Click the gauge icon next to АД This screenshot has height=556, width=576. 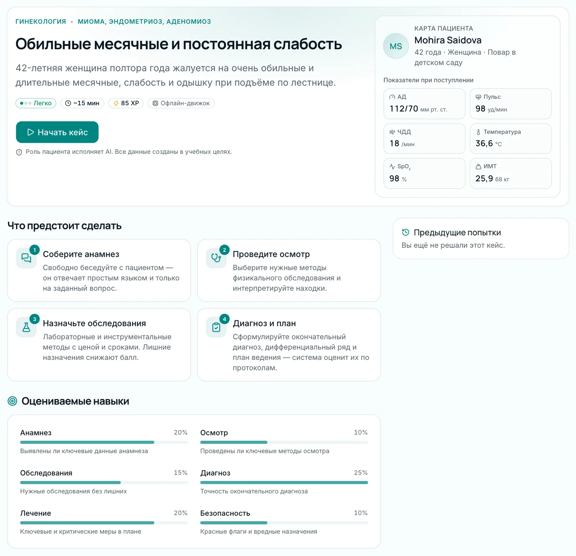[392, 97]
